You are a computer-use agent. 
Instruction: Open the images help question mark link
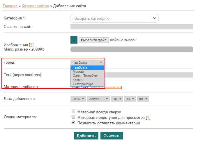[31, 45]
